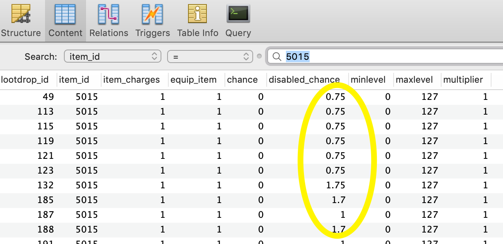Open the Query terminal icon
This screenshot has width=503, height=244.
coord(238,15)
